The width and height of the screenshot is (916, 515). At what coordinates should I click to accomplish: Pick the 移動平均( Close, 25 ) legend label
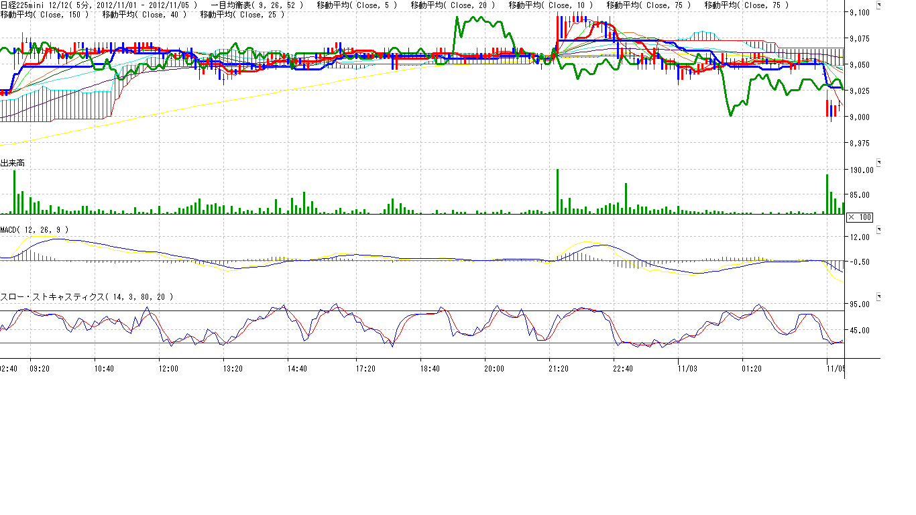(x=242, y=15)
